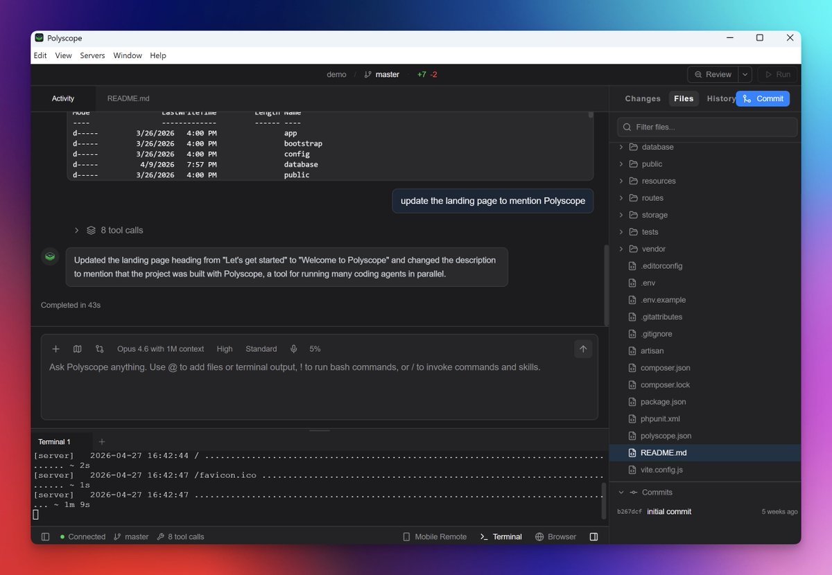
Task: Open the Standard mode selector
Action: (261, 349)
